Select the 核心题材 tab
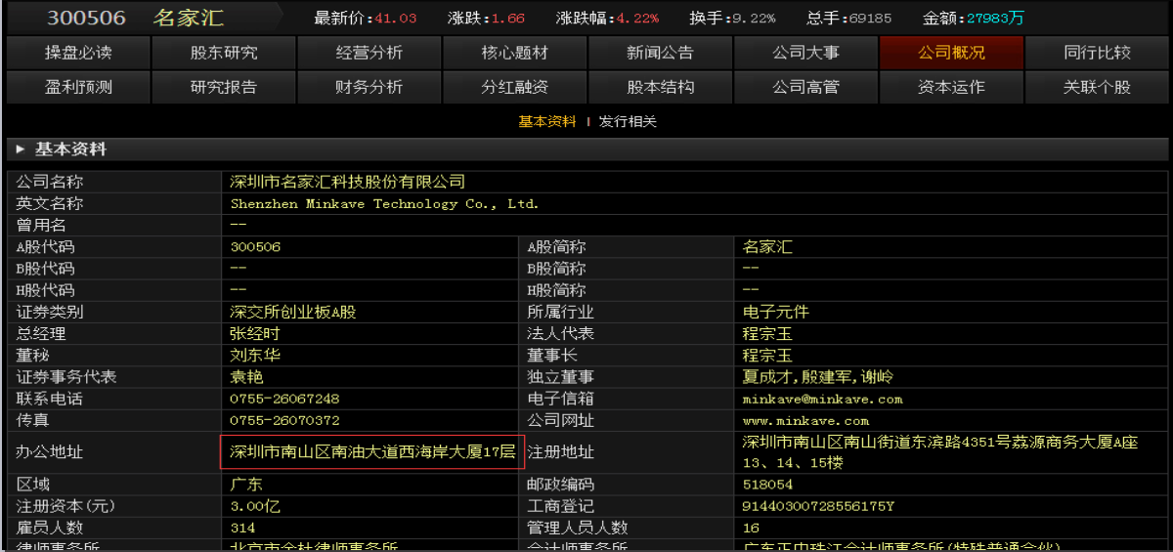Viewport: 1173px width, 552px height. point(515,53)
